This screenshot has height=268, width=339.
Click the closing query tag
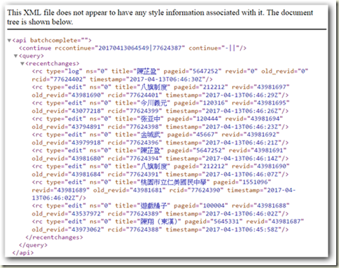tap(33, 246)
